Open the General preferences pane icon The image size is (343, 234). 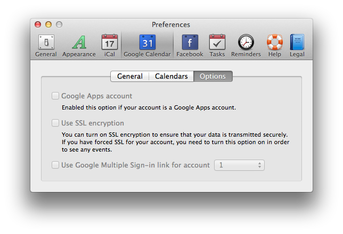point(46,43)
